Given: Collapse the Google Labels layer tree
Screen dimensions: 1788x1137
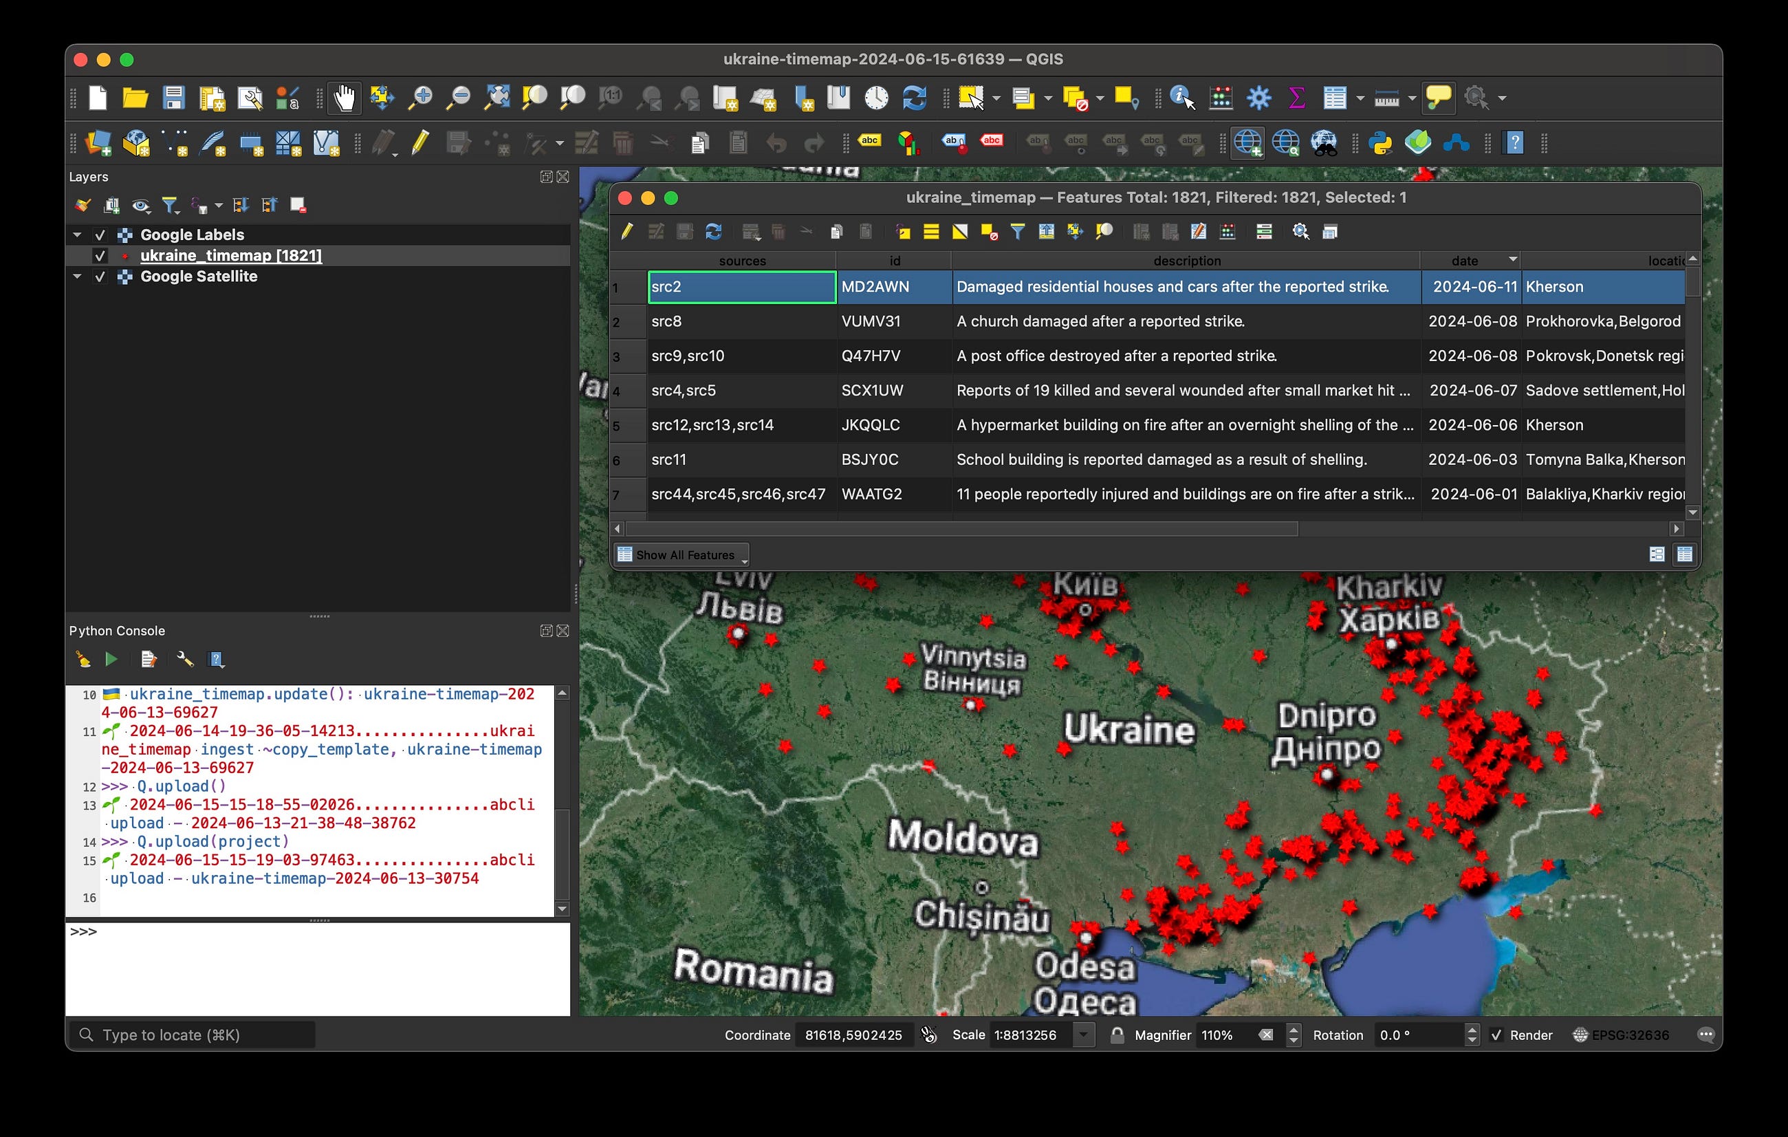Looking at the screenshot, I should click(77, 235).
